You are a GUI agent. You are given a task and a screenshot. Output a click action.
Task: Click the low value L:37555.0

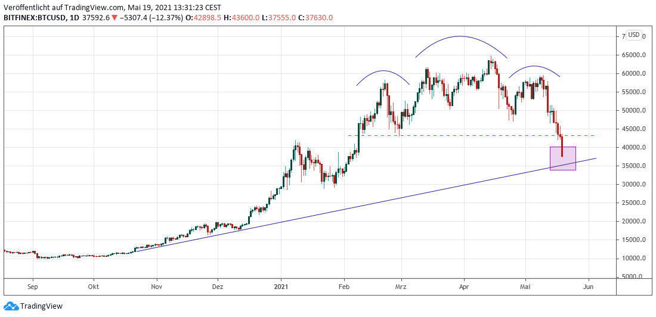[x=280, y=17]
